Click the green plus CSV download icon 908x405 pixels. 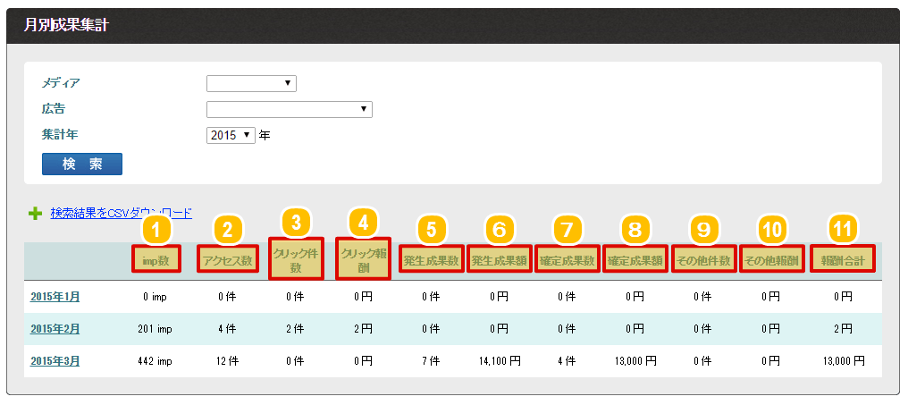coord(35,214)
